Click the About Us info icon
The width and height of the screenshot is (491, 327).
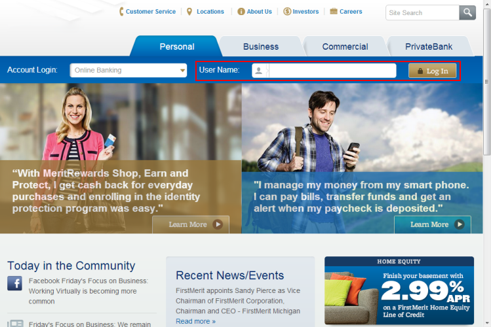pyautogui.click(x=241, y=12)
